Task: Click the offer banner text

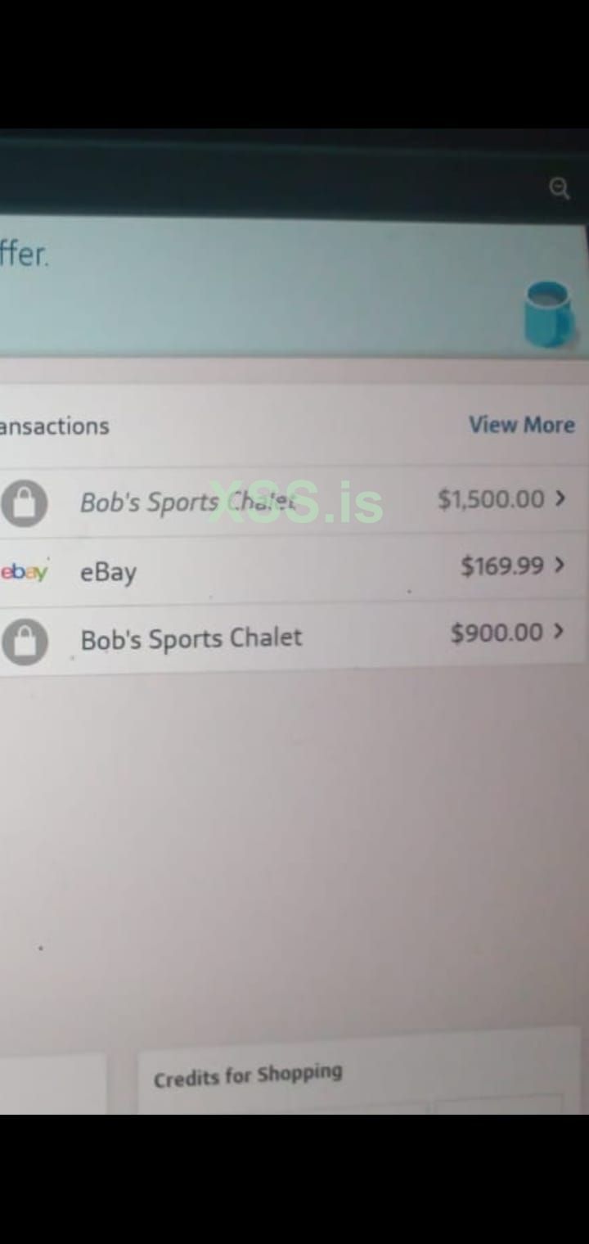Action: [25, 255]
